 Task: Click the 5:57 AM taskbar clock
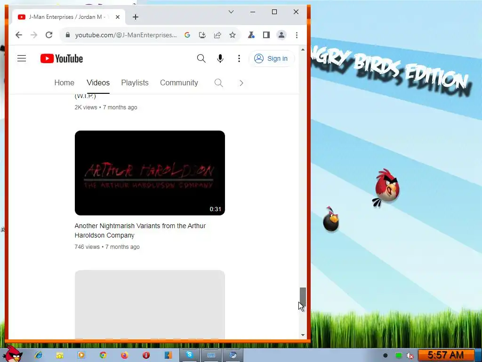[445, 355]
